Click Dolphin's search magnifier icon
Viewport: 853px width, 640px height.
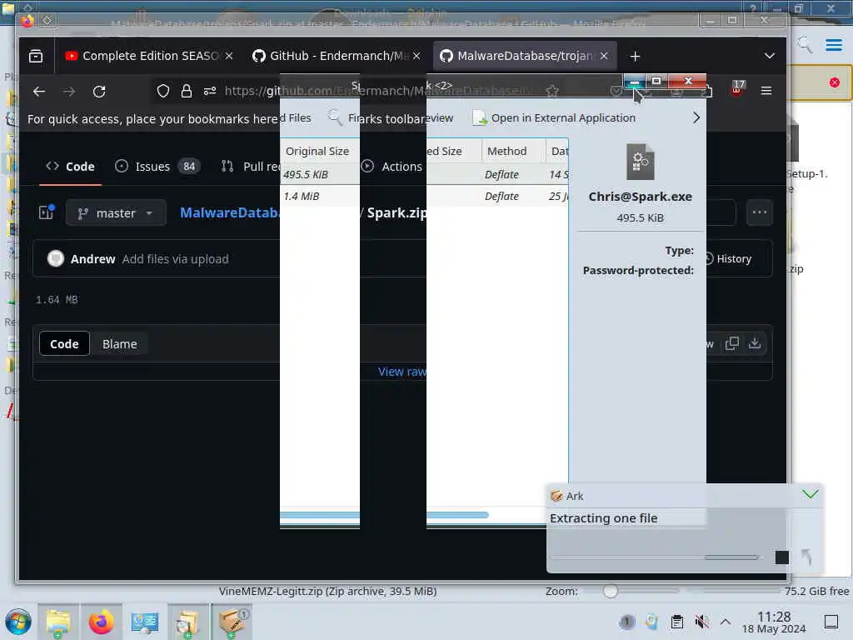click(805, 45)
